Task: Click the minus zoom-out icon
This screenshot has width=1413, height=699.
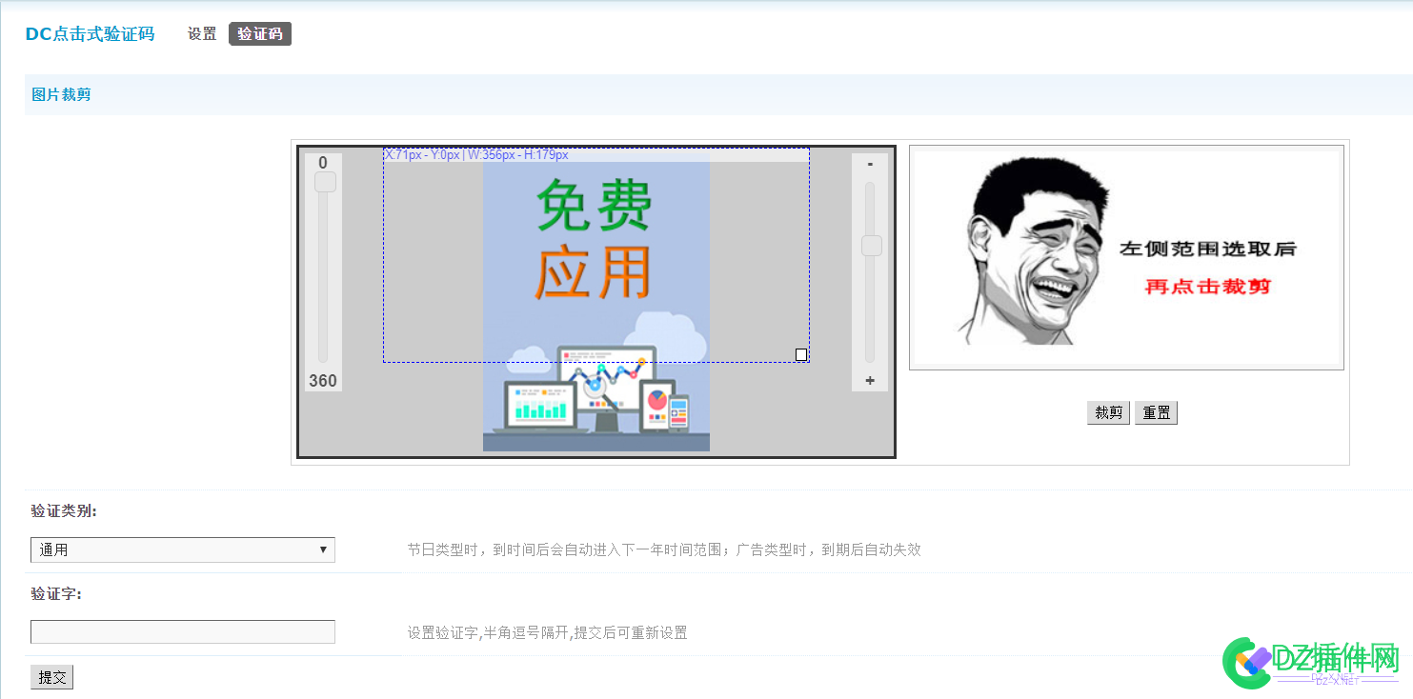Action: (870, 165)
